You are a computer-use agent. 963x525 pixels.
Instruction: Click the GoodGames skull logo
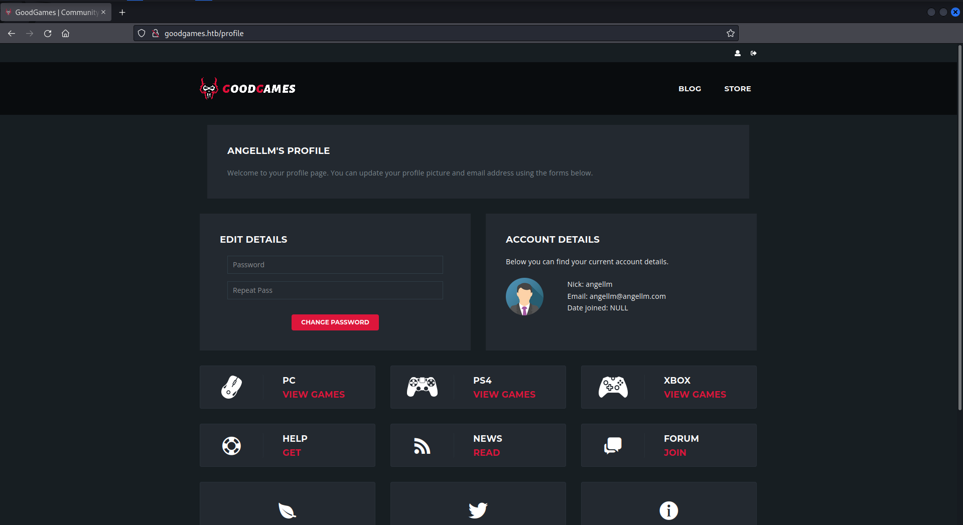(x=209, y=89)
